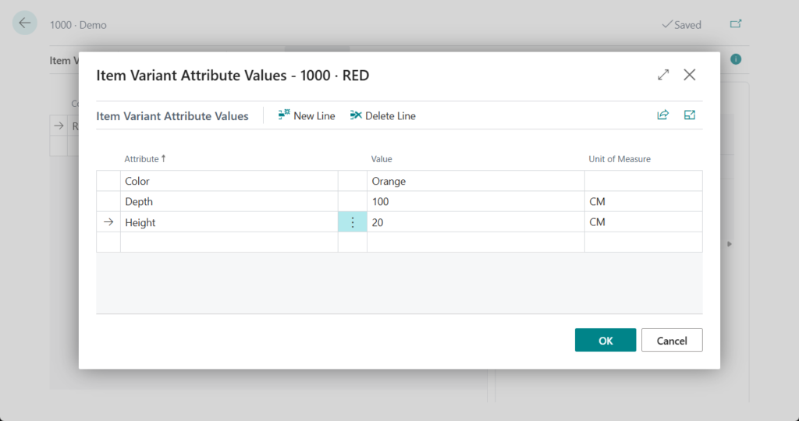Click the Value column header
The width and height of the screenshot is (799, 421).
tap(382, 159)
